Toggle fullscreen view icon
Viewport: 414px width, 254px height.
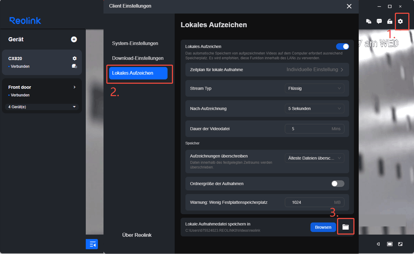pos(400,244)
